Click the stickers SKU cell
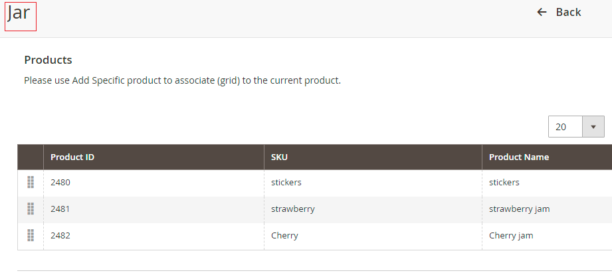The height and width of the screenshot is (273, 612). click(x=286, y=182)
